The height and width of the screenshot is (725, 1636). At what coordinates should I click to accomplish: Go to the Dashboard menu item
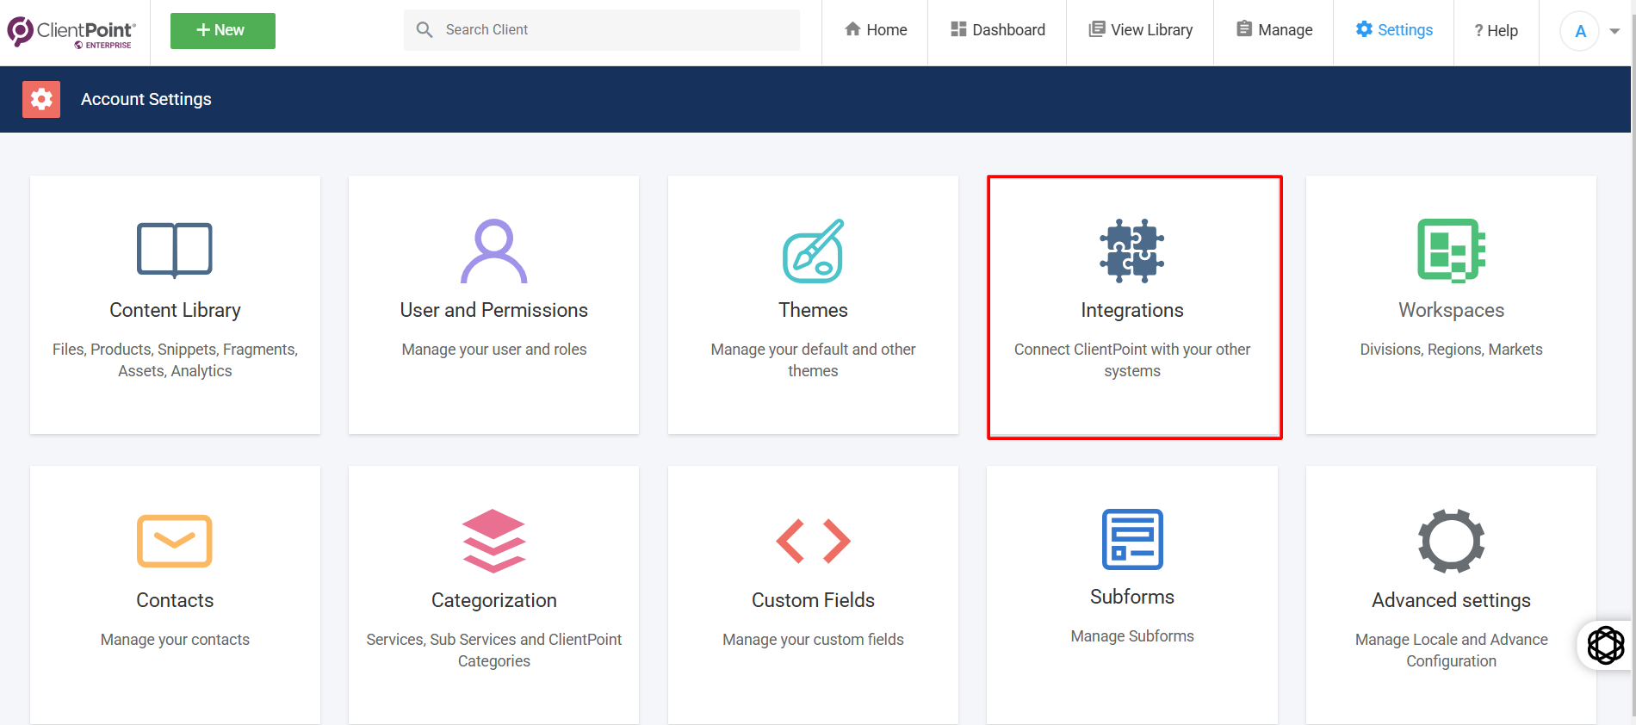click(997, 30)
